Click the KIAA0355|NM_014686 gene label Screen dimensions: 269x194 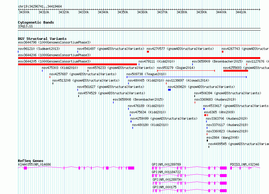[x=34, y=164]
